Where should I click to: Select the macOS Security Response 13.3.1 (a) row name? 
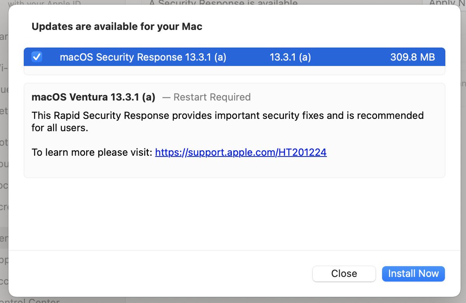[x=143, y=57]
